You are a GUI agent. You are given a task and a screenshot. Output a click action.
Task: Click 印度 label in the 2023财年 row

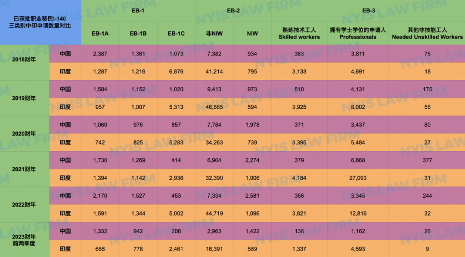tap(65, 249)
